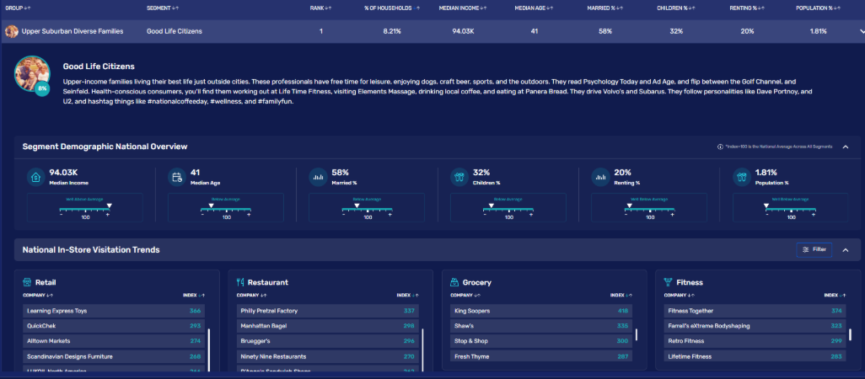Sort Fitness list by INDEX header
865x379 pixels.
[x=835, y=296]
